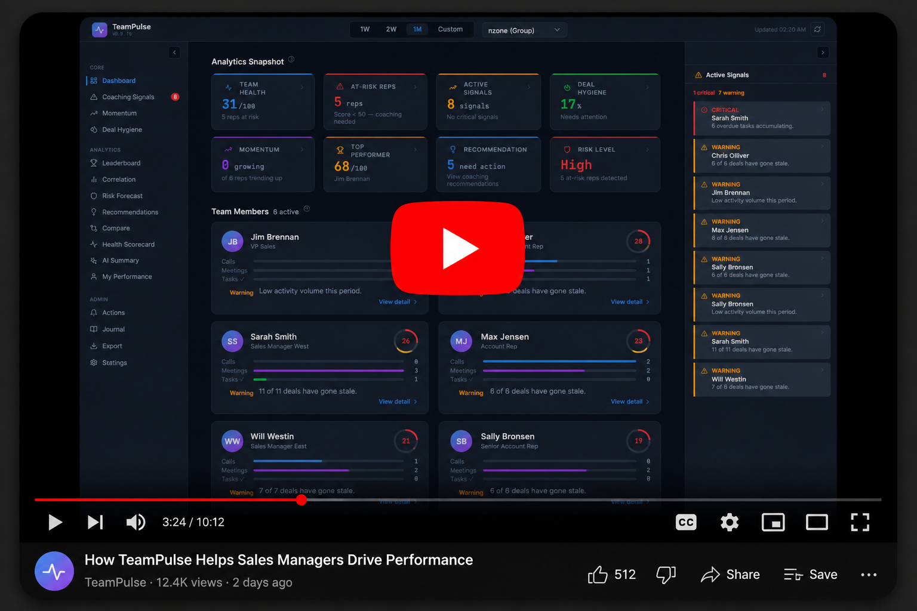Expand the Team Health card chevron
Viewport: 917px width, 611px height.
click(x=302, y=87)
